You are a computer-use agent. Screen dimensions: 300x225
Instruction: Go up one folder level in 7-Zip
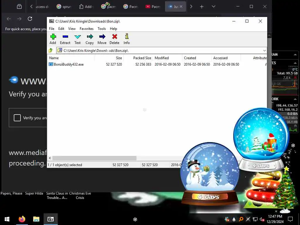51,50
